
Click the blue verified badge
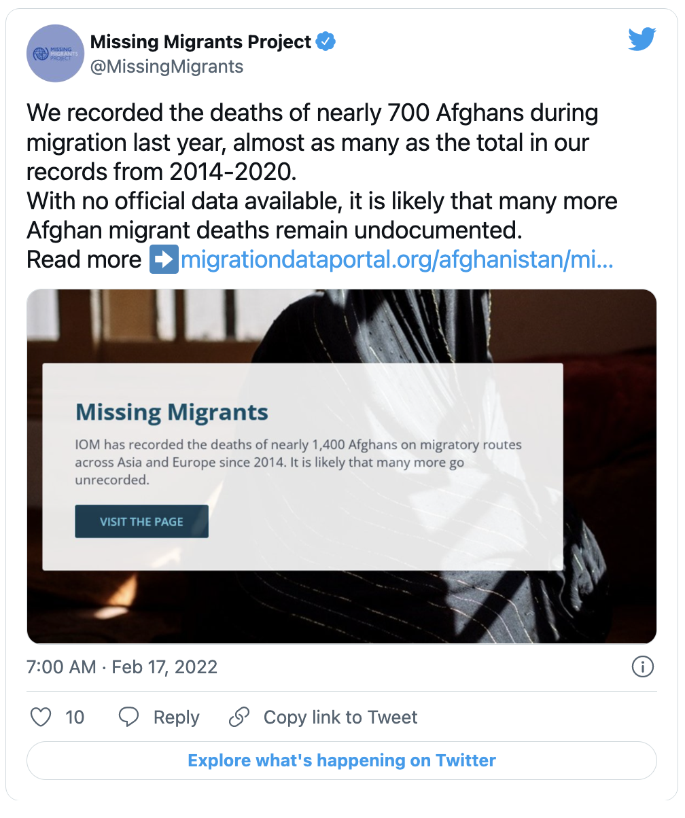(327, 42)
